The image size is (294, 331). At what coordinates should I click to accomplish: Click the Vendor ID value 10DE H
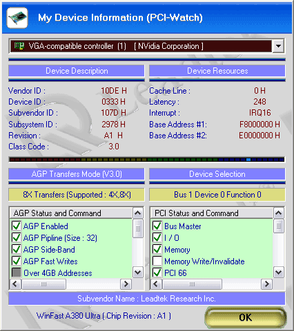click(114, 91)
